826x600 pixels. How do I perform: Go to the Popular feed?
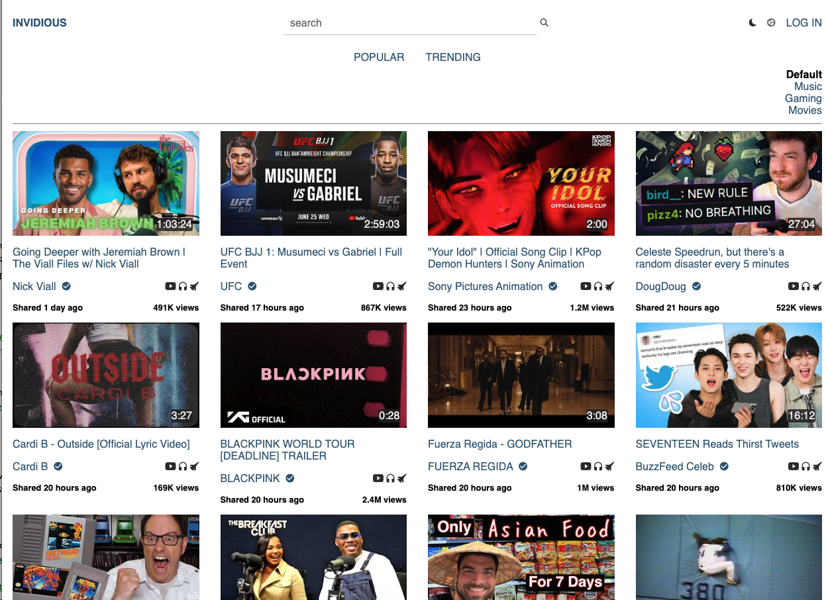379,57
